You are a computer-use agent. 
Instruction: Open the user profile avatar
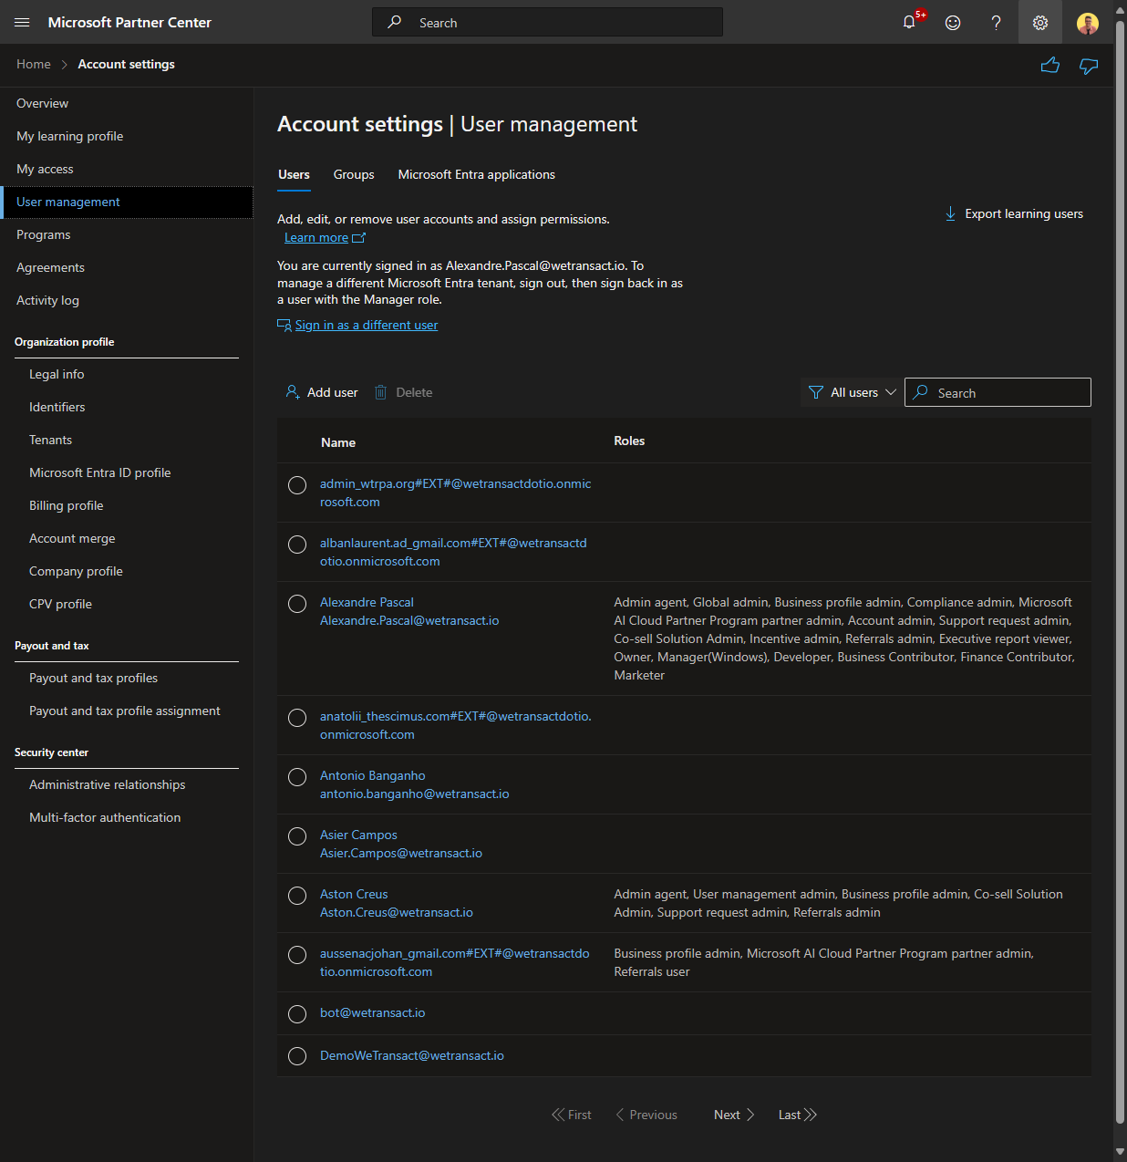[x=1088, y=23]
